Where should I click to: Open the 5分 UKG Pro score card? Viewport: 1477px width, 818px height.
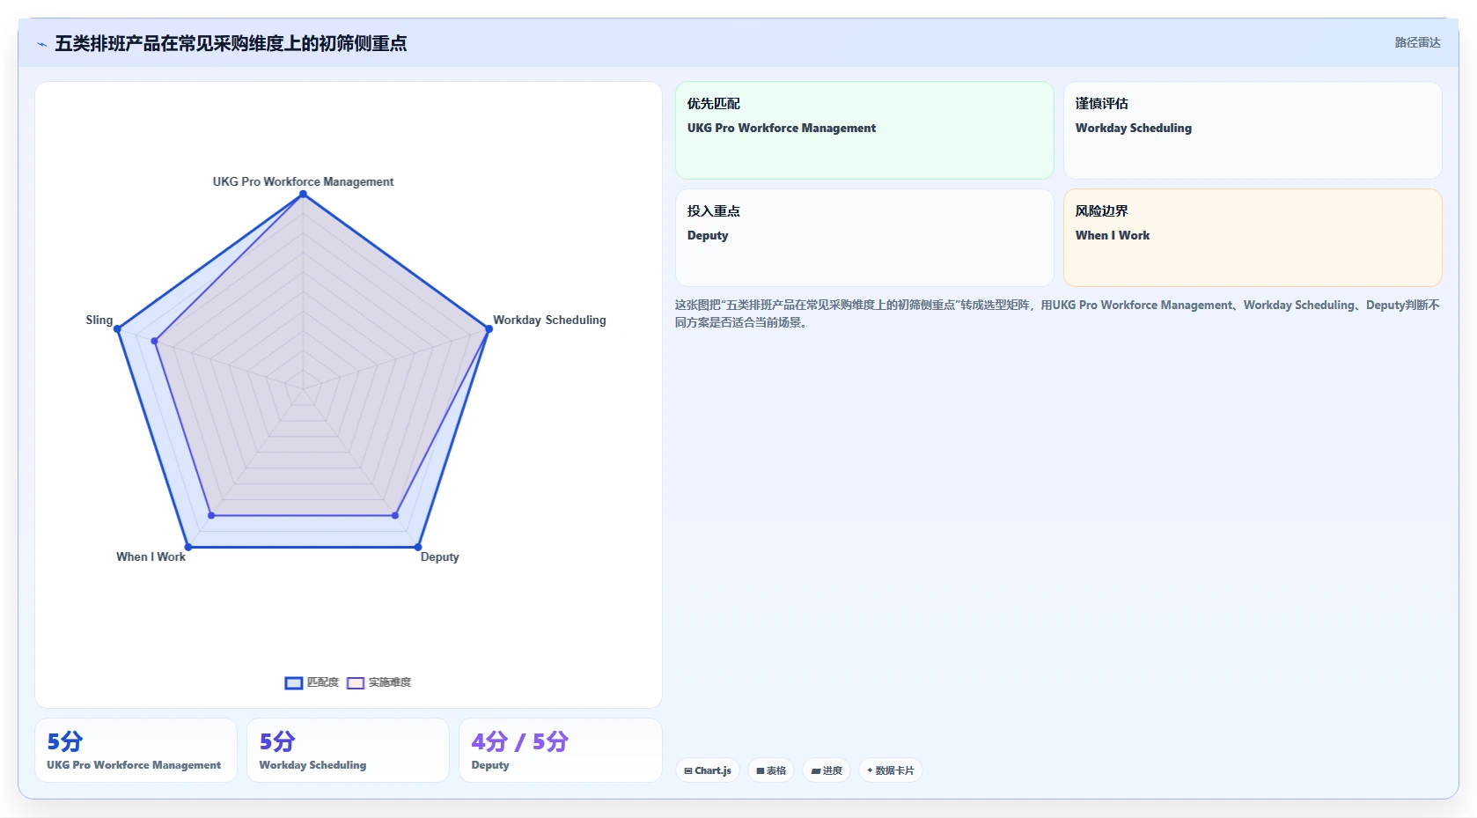(x=136, y=750)
